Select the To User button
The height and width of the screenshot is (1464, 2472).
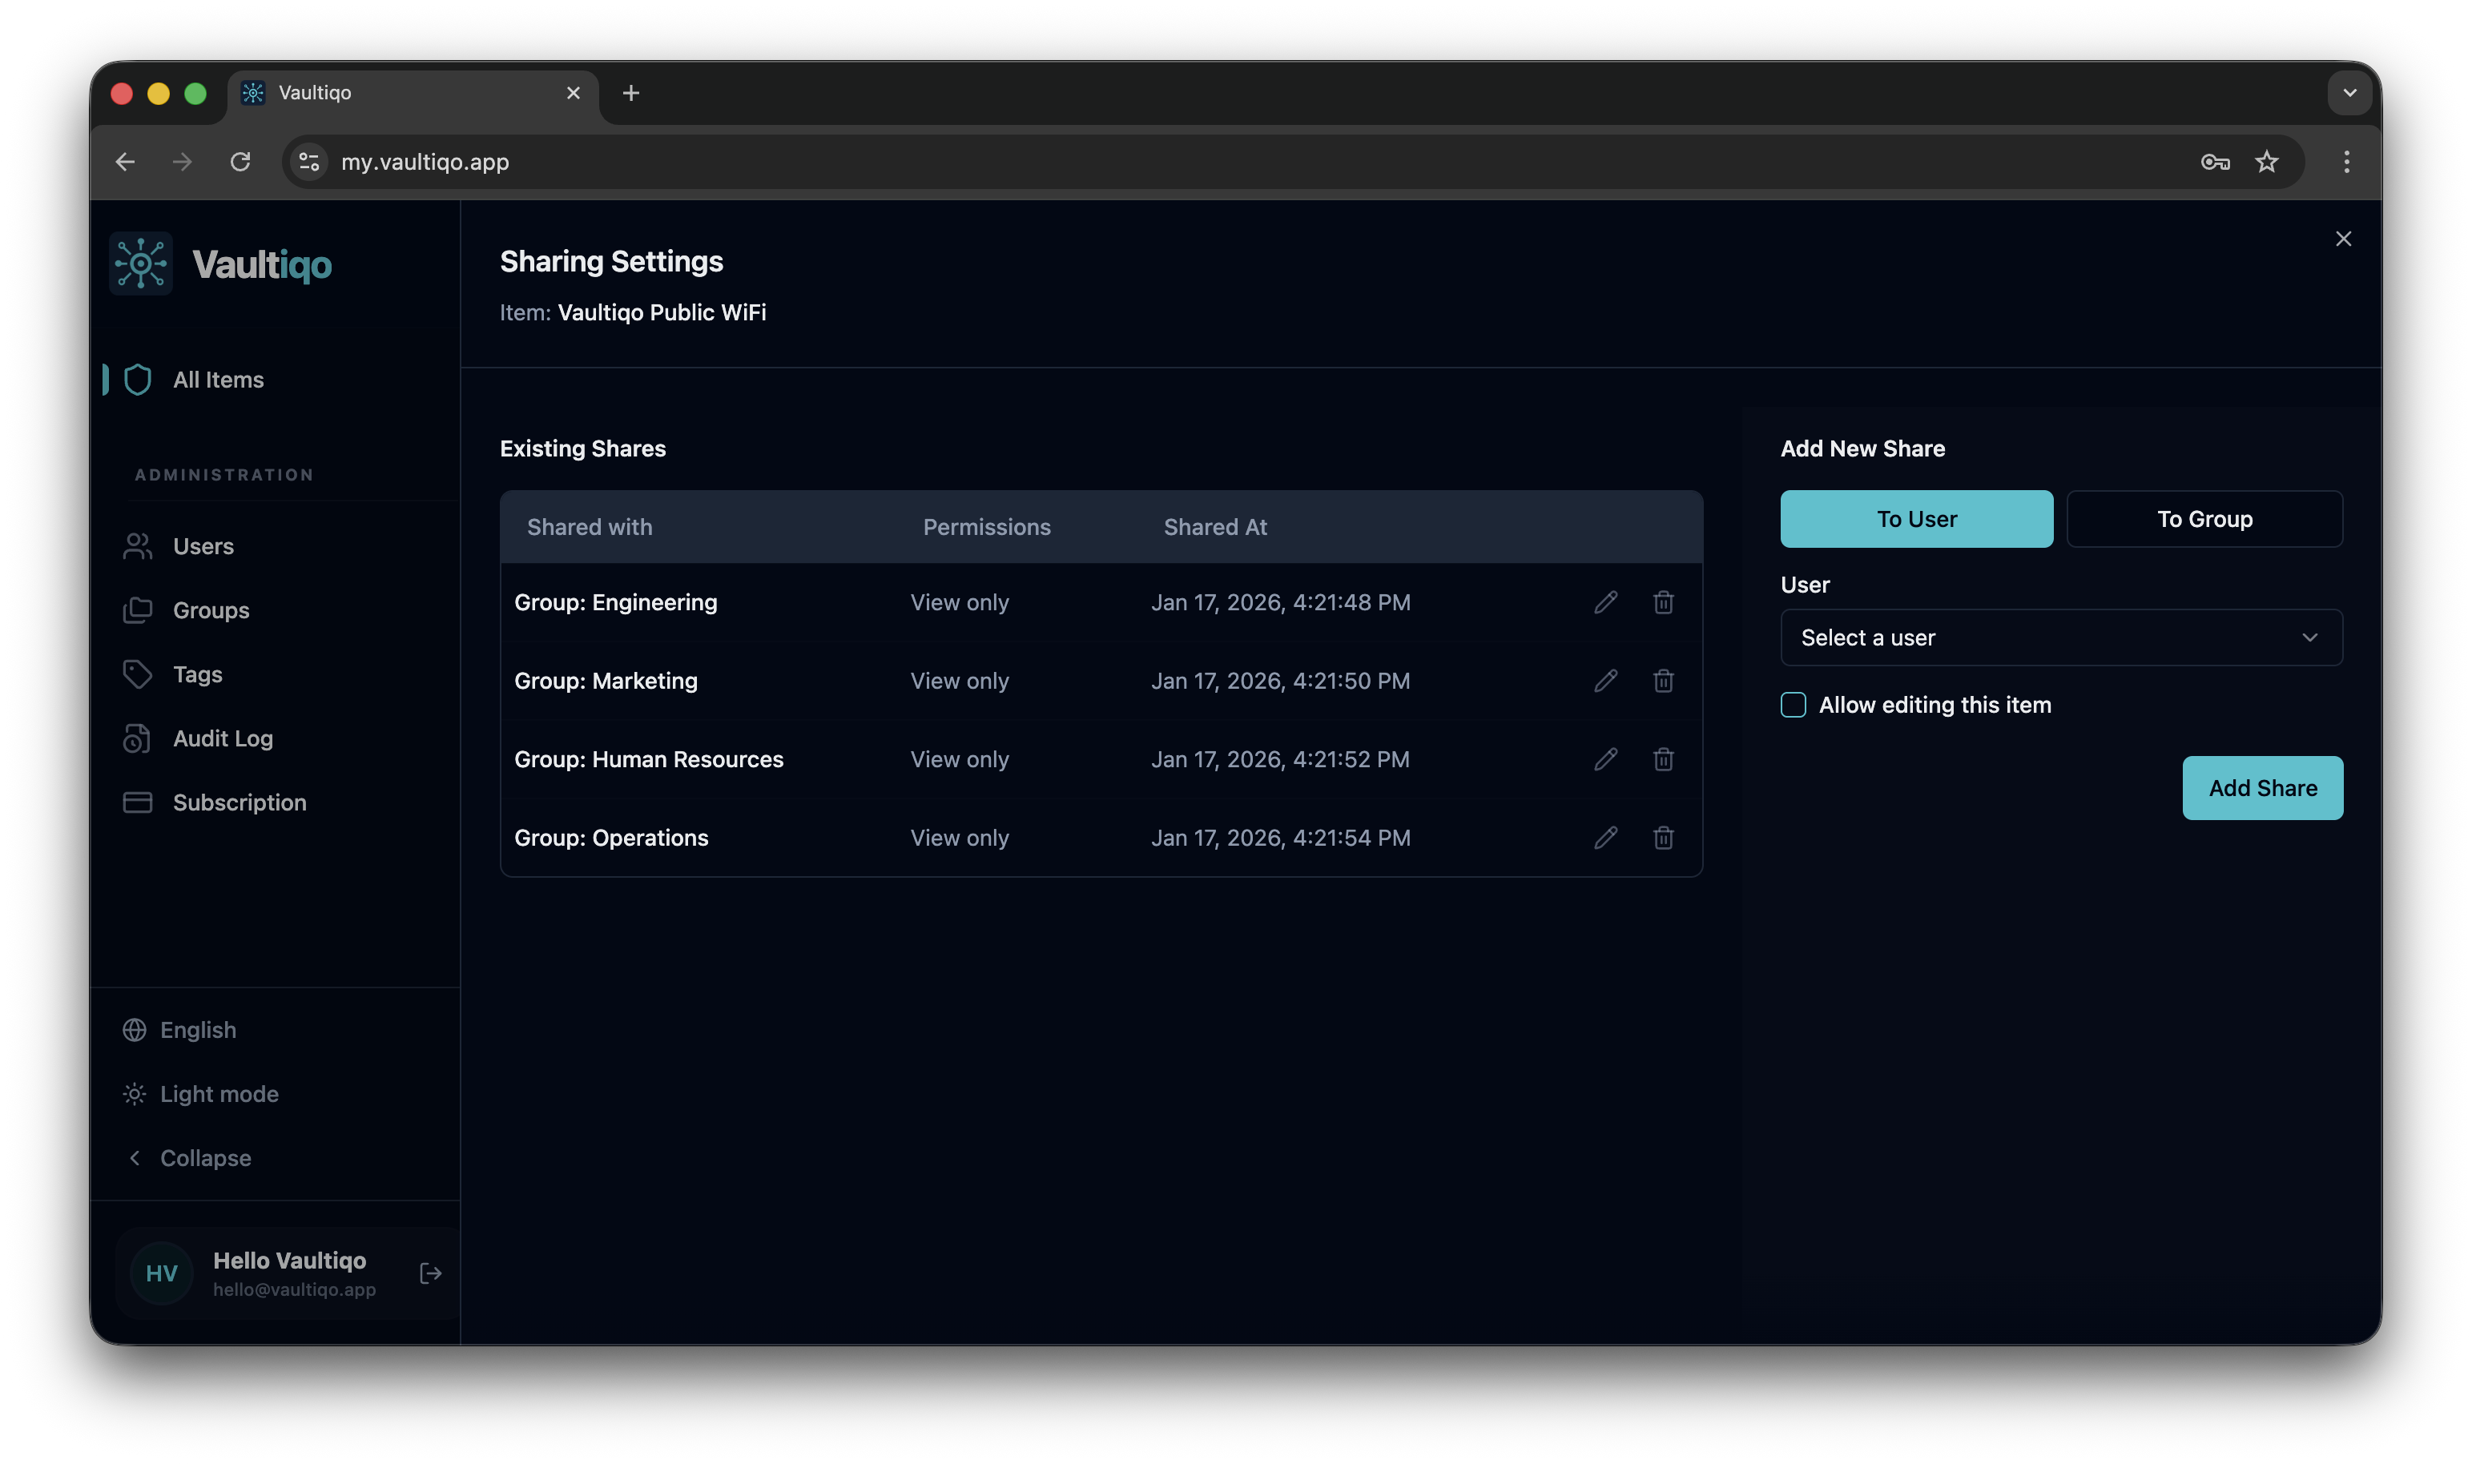pos(1915,519)
